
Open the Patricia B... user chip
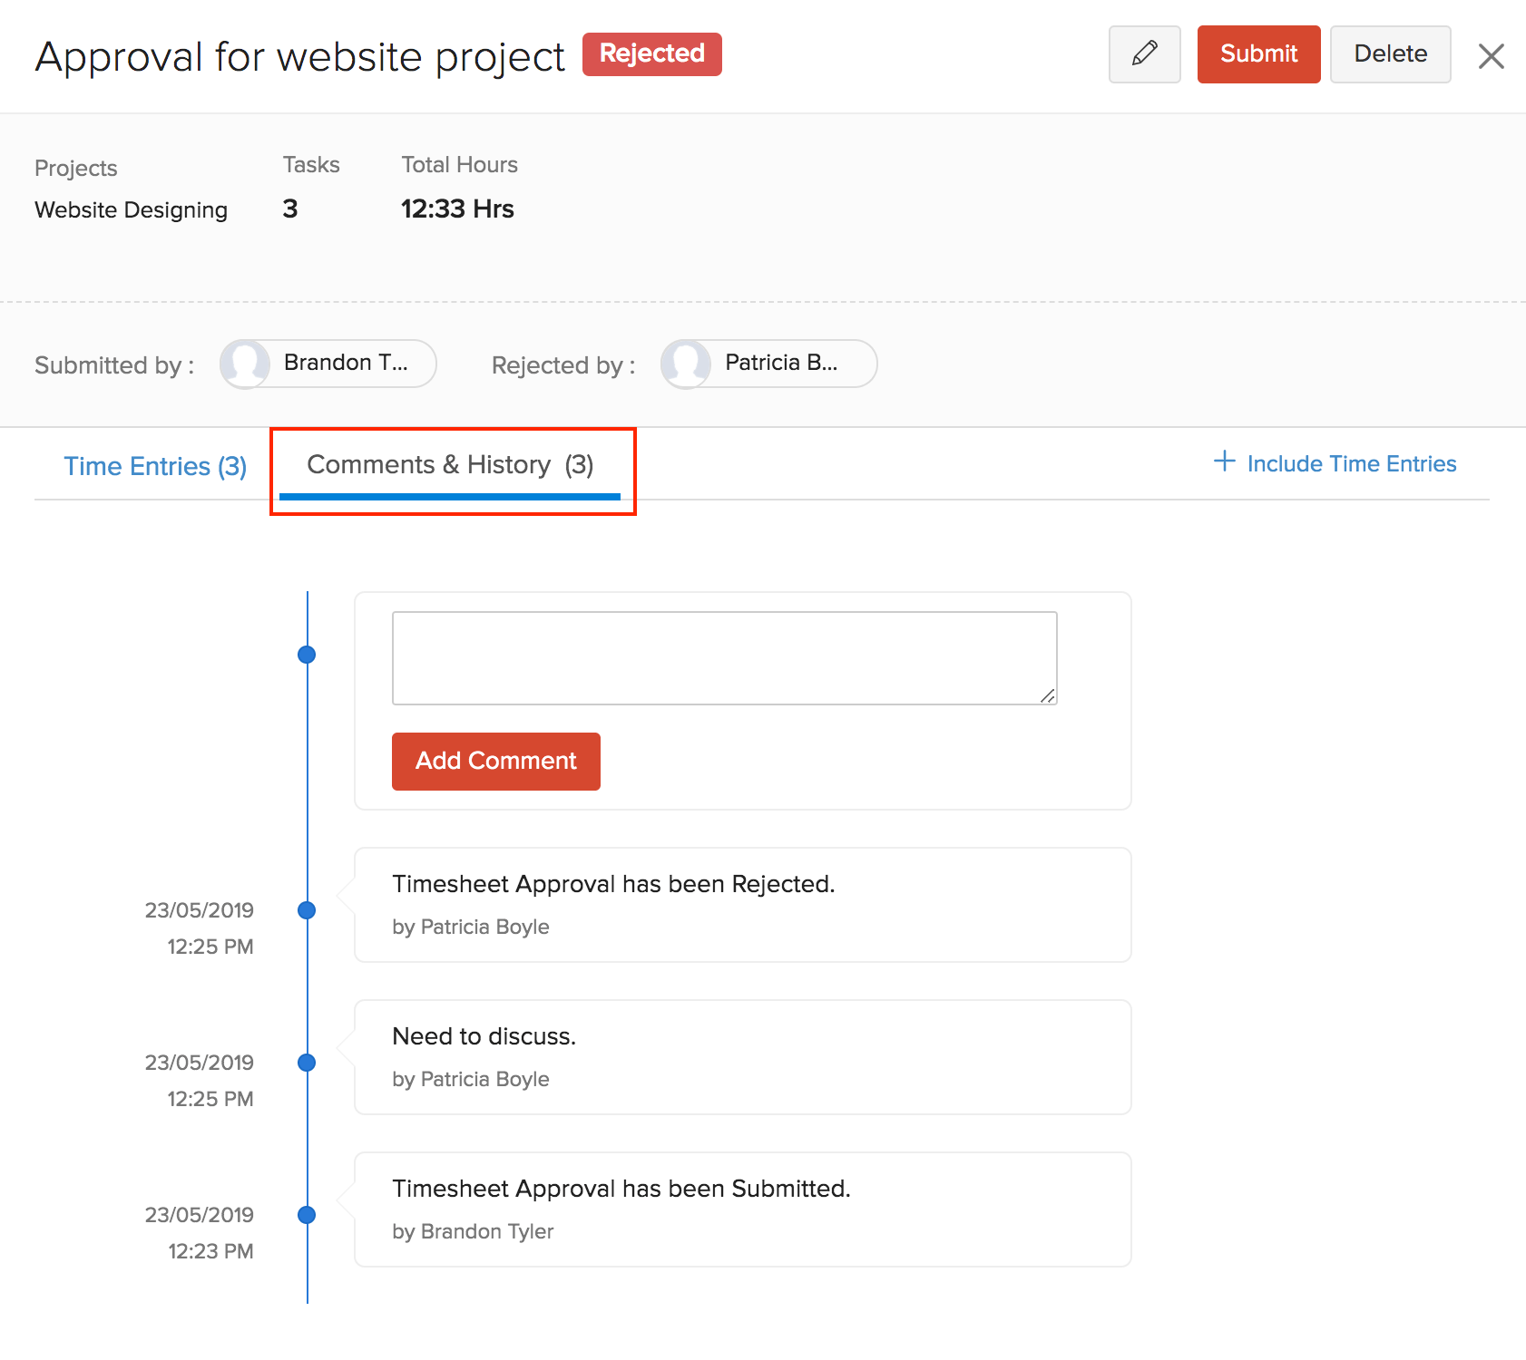coord(781,364)
